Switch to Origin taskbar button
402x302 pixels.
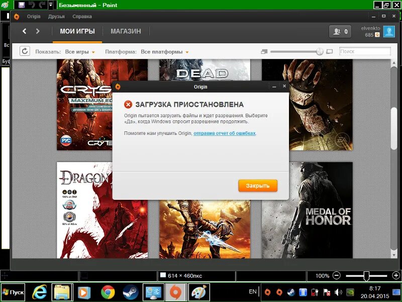click(176, 292)
